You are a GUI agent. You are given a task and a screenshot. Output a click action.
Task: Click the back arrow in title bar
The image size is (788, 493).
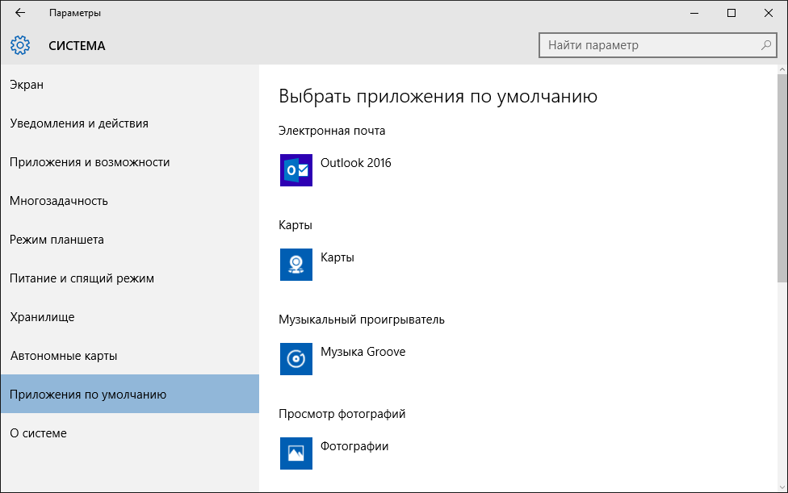pyautogui.click(x=18, y=13)
